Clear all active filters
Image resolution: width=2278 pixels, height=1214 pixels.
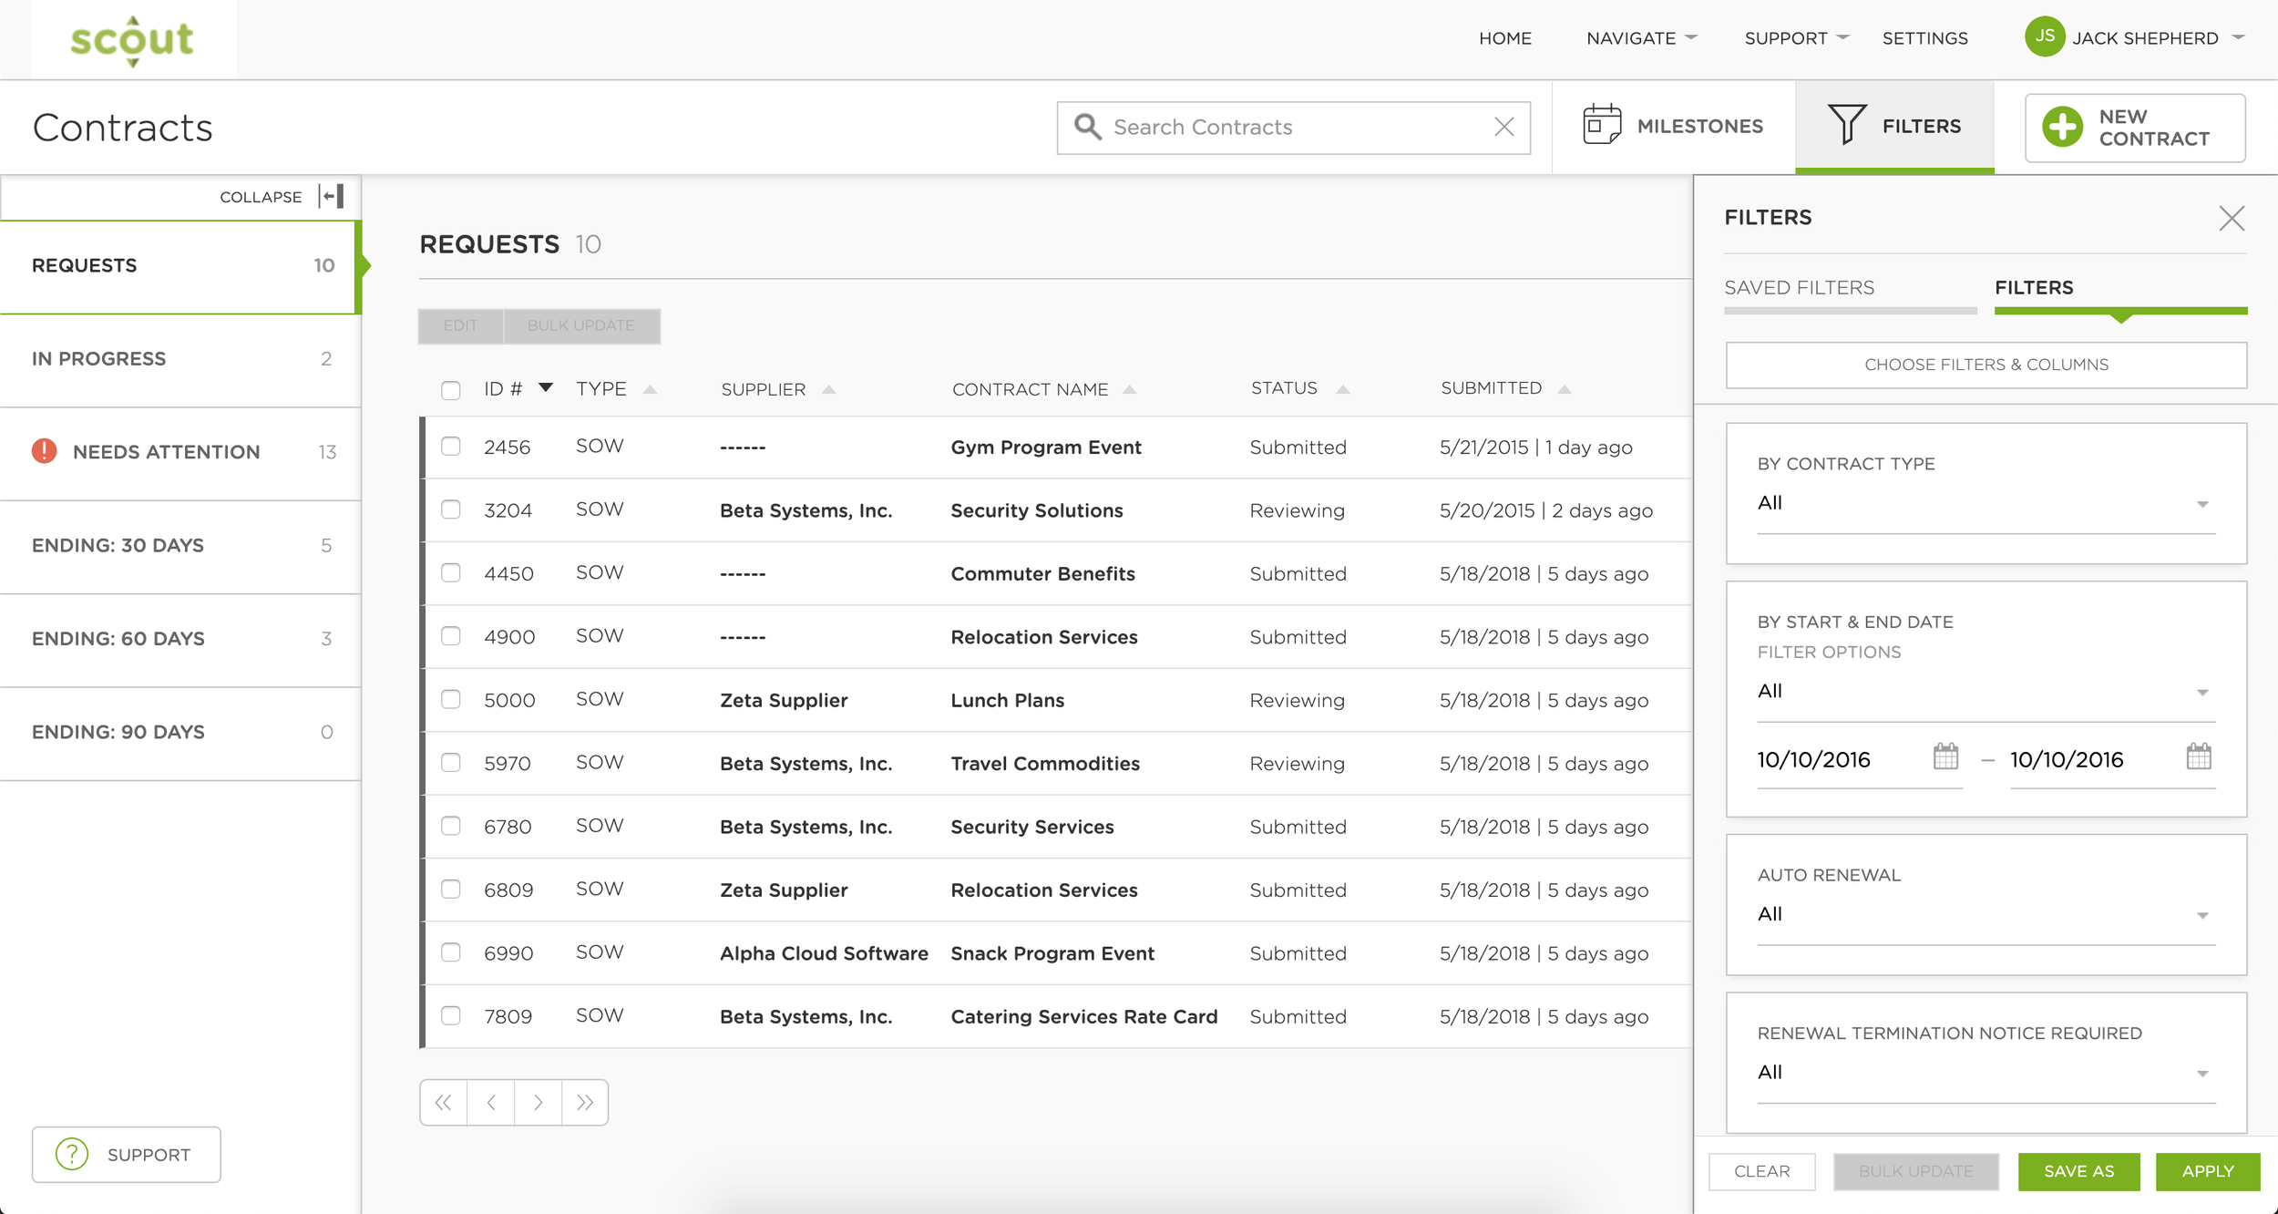click(1761, 1171)
